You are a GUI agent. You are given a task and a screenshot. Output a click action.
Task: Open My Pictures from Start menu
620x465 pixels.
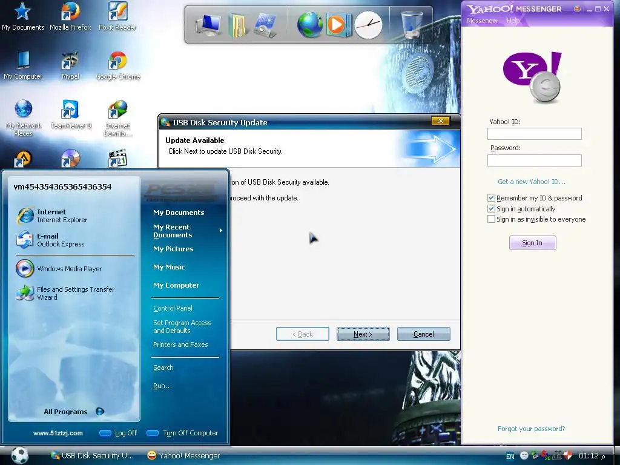173,249
